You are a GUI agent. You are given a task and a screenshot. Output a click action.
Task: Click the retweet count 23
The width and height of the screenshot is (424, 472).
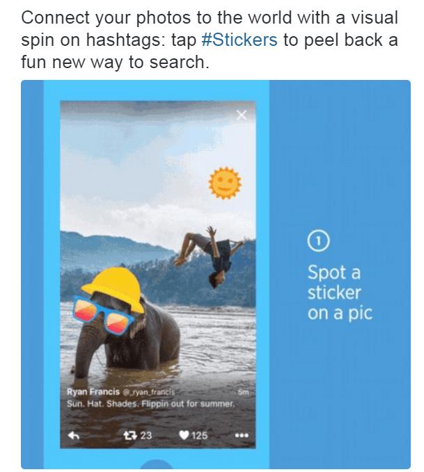tap(146, 435)
